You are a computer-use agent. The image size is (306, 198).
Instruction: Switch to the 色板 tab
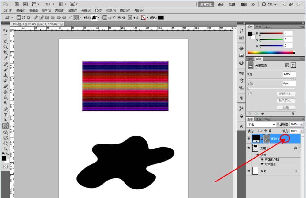(258, 27)
